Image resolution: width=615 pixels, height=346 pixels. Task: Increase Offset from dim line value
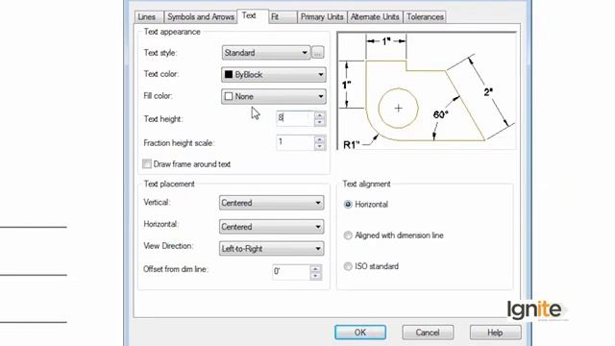point(315,269)
